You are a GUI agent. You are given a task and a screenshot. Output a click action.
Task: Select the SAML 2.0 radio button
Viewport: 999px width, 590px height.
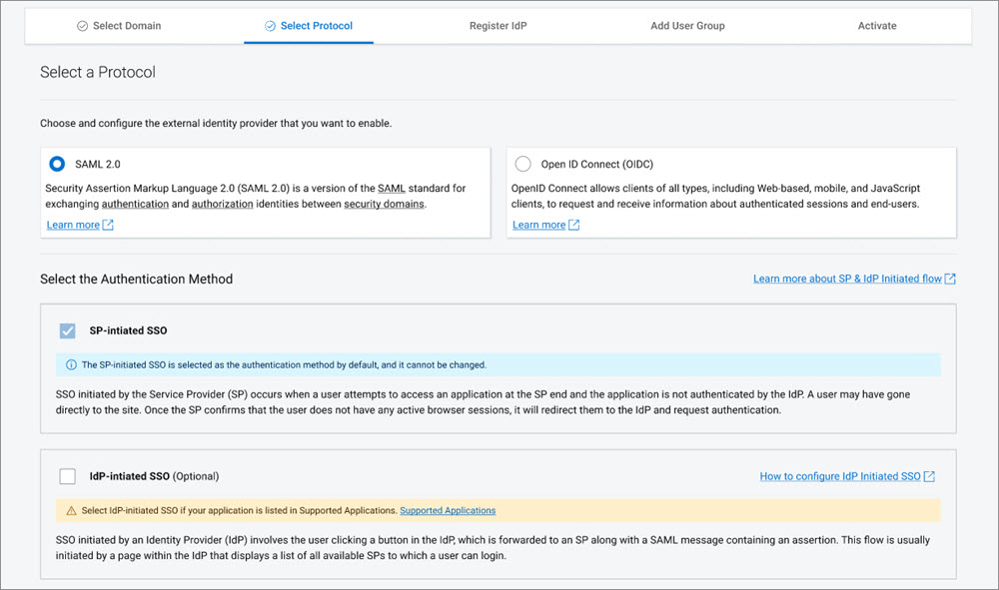click(x=57, y=164)
